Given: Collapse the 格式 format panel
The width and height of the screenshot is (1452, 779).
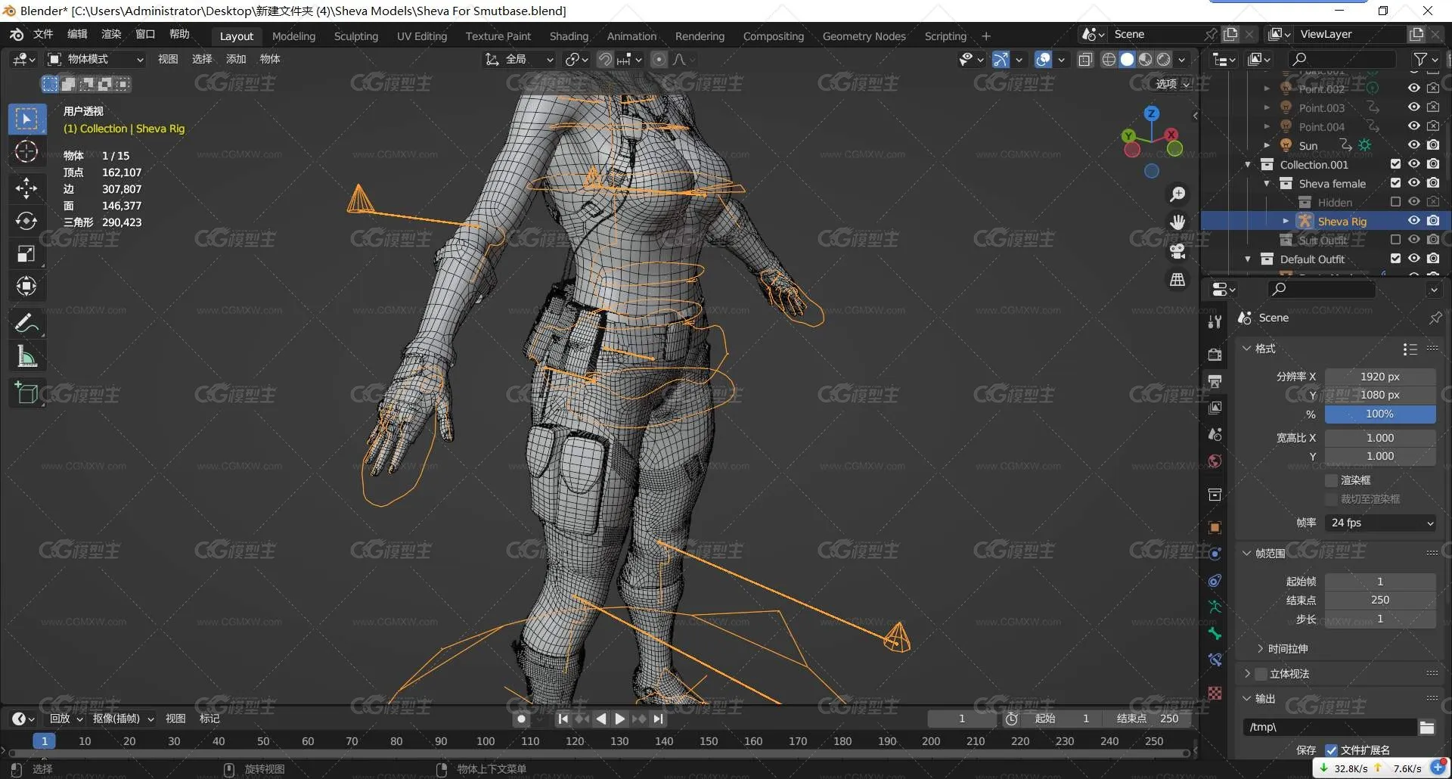Looking at the screenshot, I should tap(1247, 349).
